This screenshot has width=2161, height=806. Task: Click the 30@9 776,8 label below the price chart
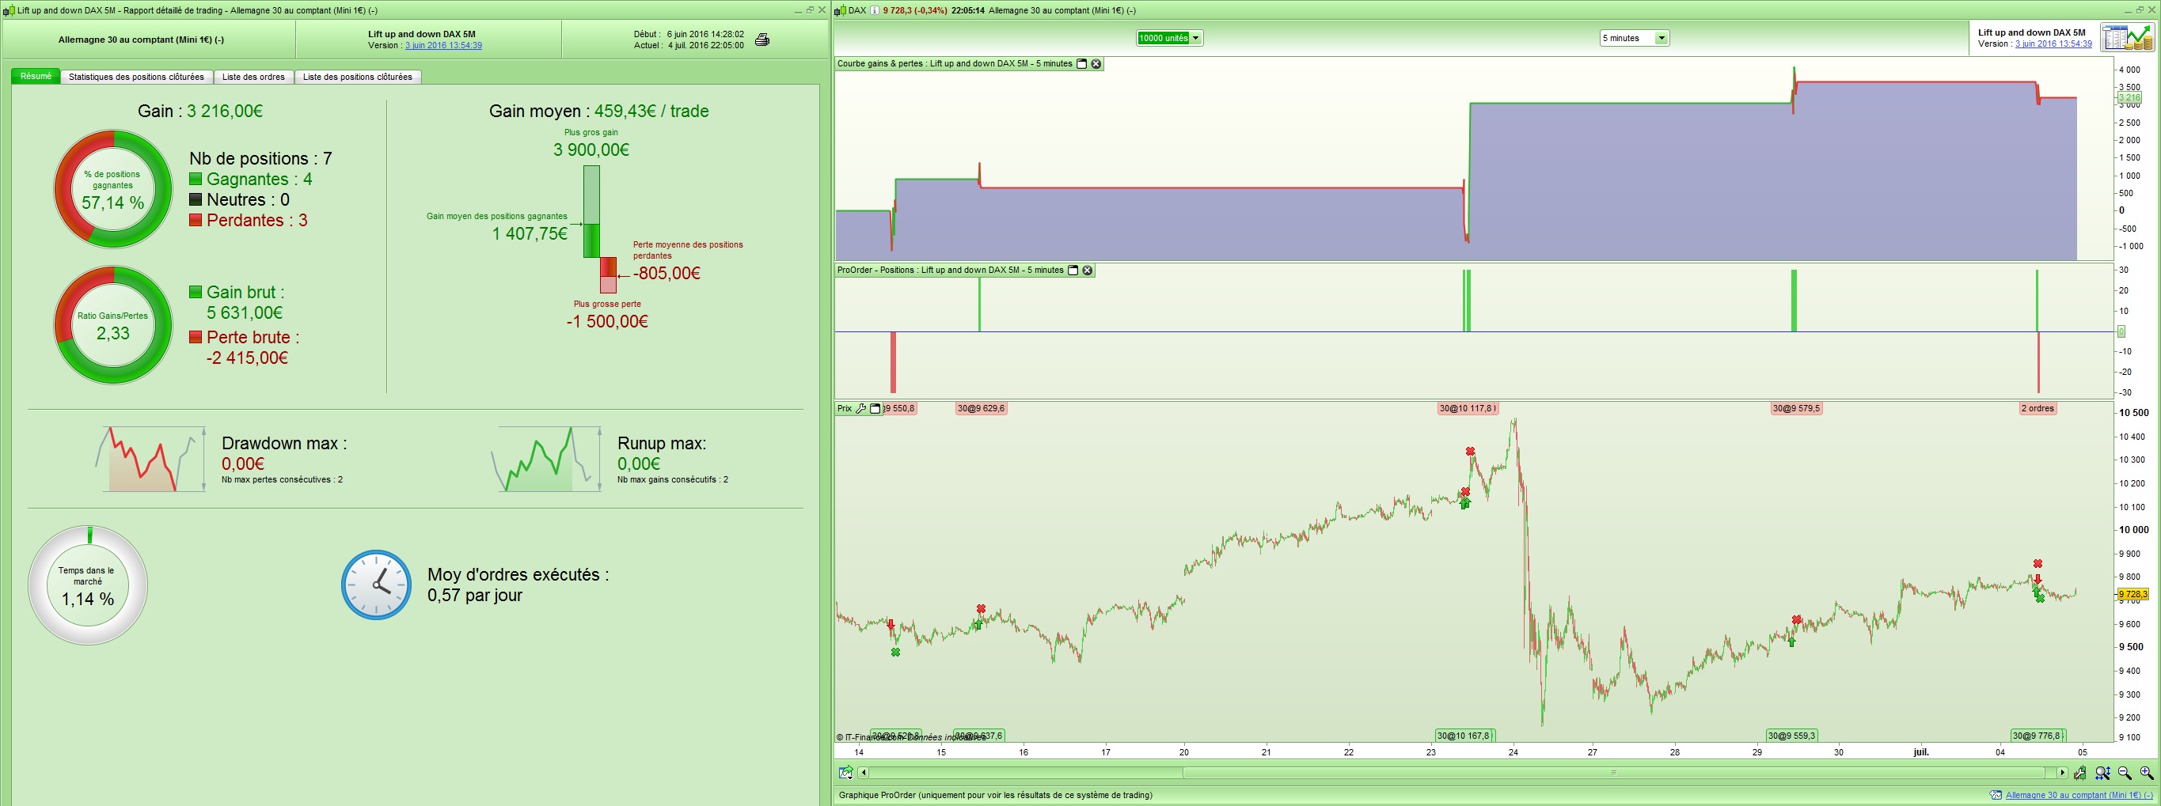tap(2038, 736)
